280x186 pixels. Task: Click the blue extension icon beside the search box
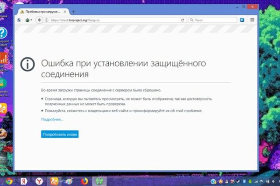(242, 20)
